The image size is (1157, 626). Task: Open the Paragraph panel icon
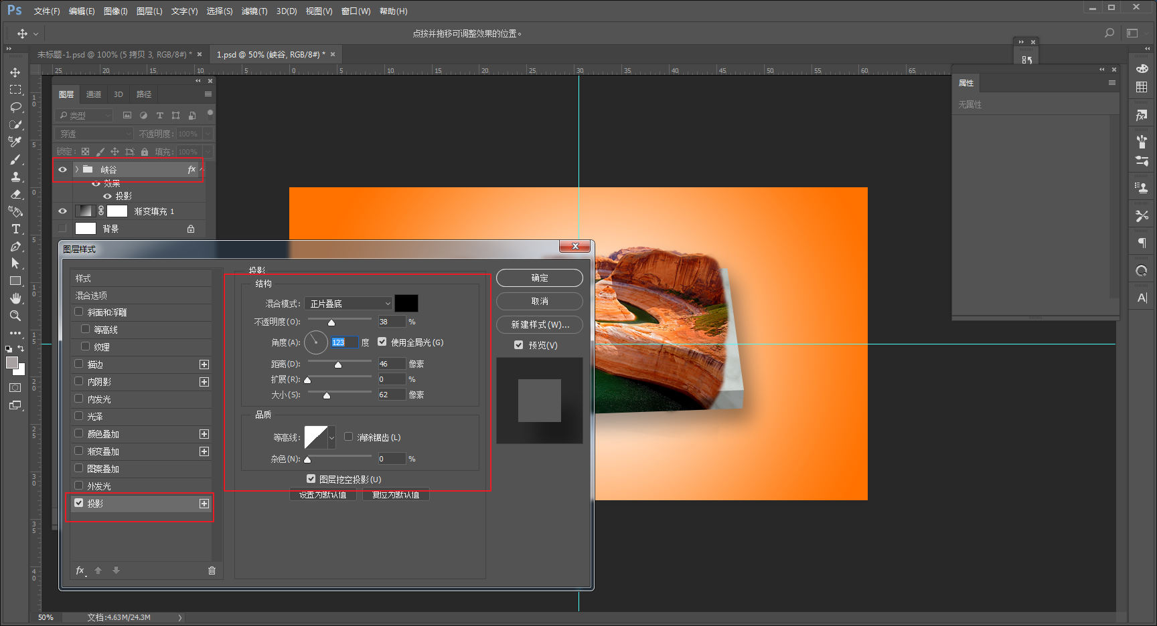pyautogui.click(x=1142, y=243)
